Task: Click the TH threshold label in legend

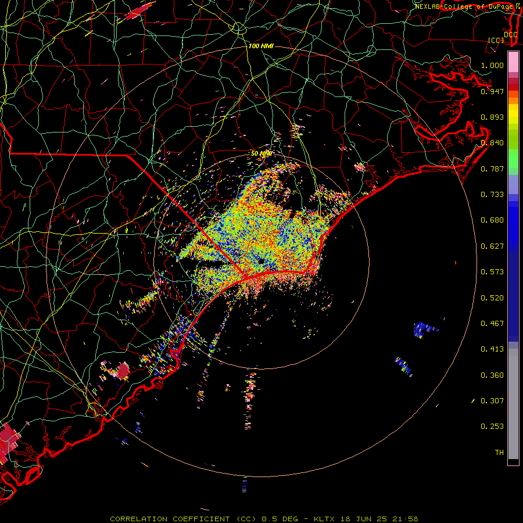Action: (x=499, y=453)
